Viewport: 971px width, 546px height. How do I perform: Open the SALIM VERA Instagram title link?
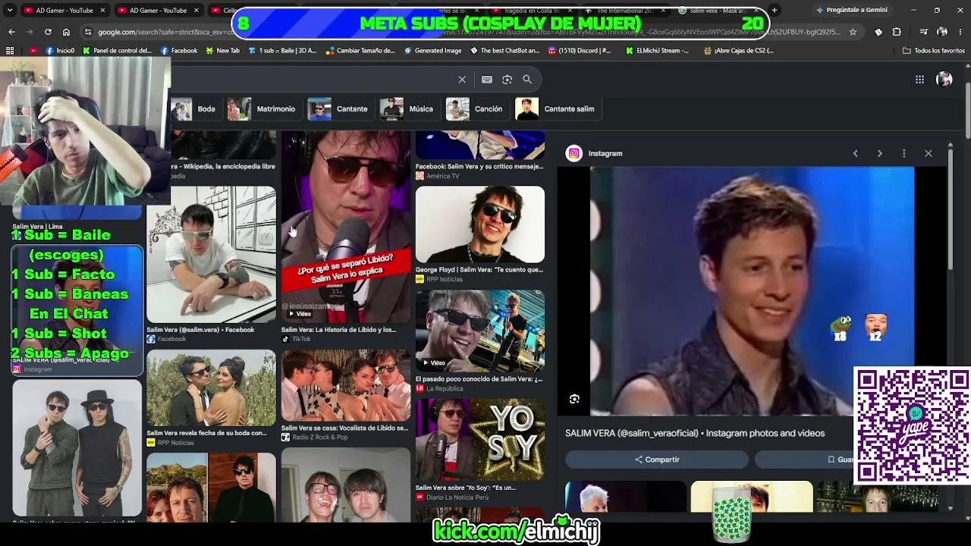pos(695,433)
